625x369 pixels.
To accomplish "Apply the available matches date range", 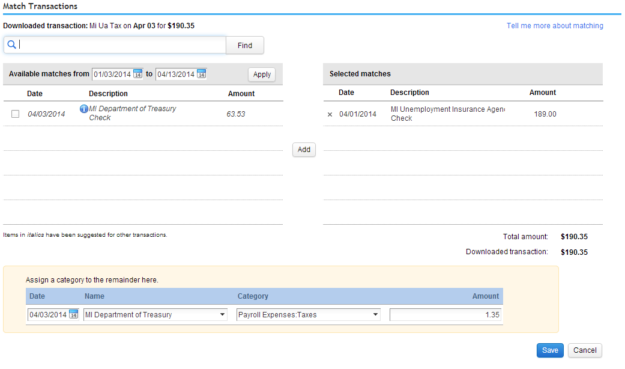I will [x=262, y=75].
